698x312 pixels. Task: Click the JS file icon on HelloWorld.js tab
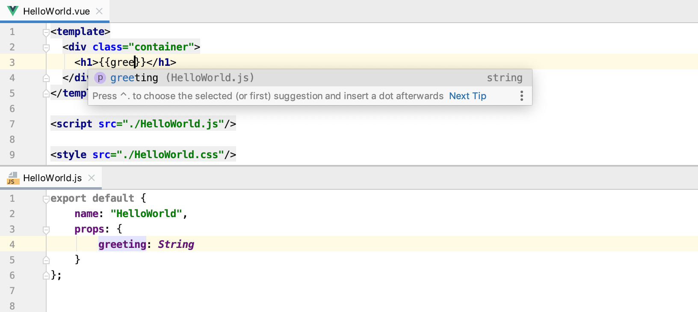(x=13, y=178)
